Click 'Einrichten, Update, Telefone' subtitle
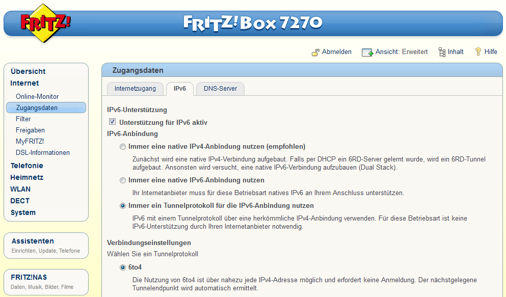Viewport: 506px width, 297px height. pyautogui.click(x=46, y=251)
